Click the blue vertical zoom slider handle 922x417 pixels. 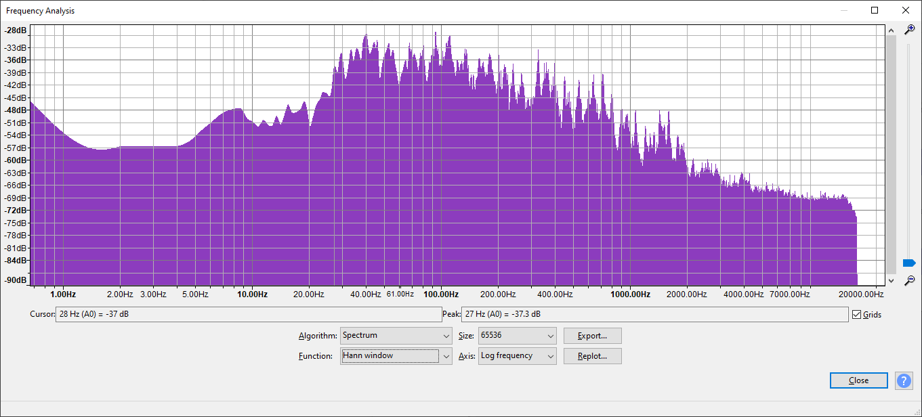pos(909,263)
